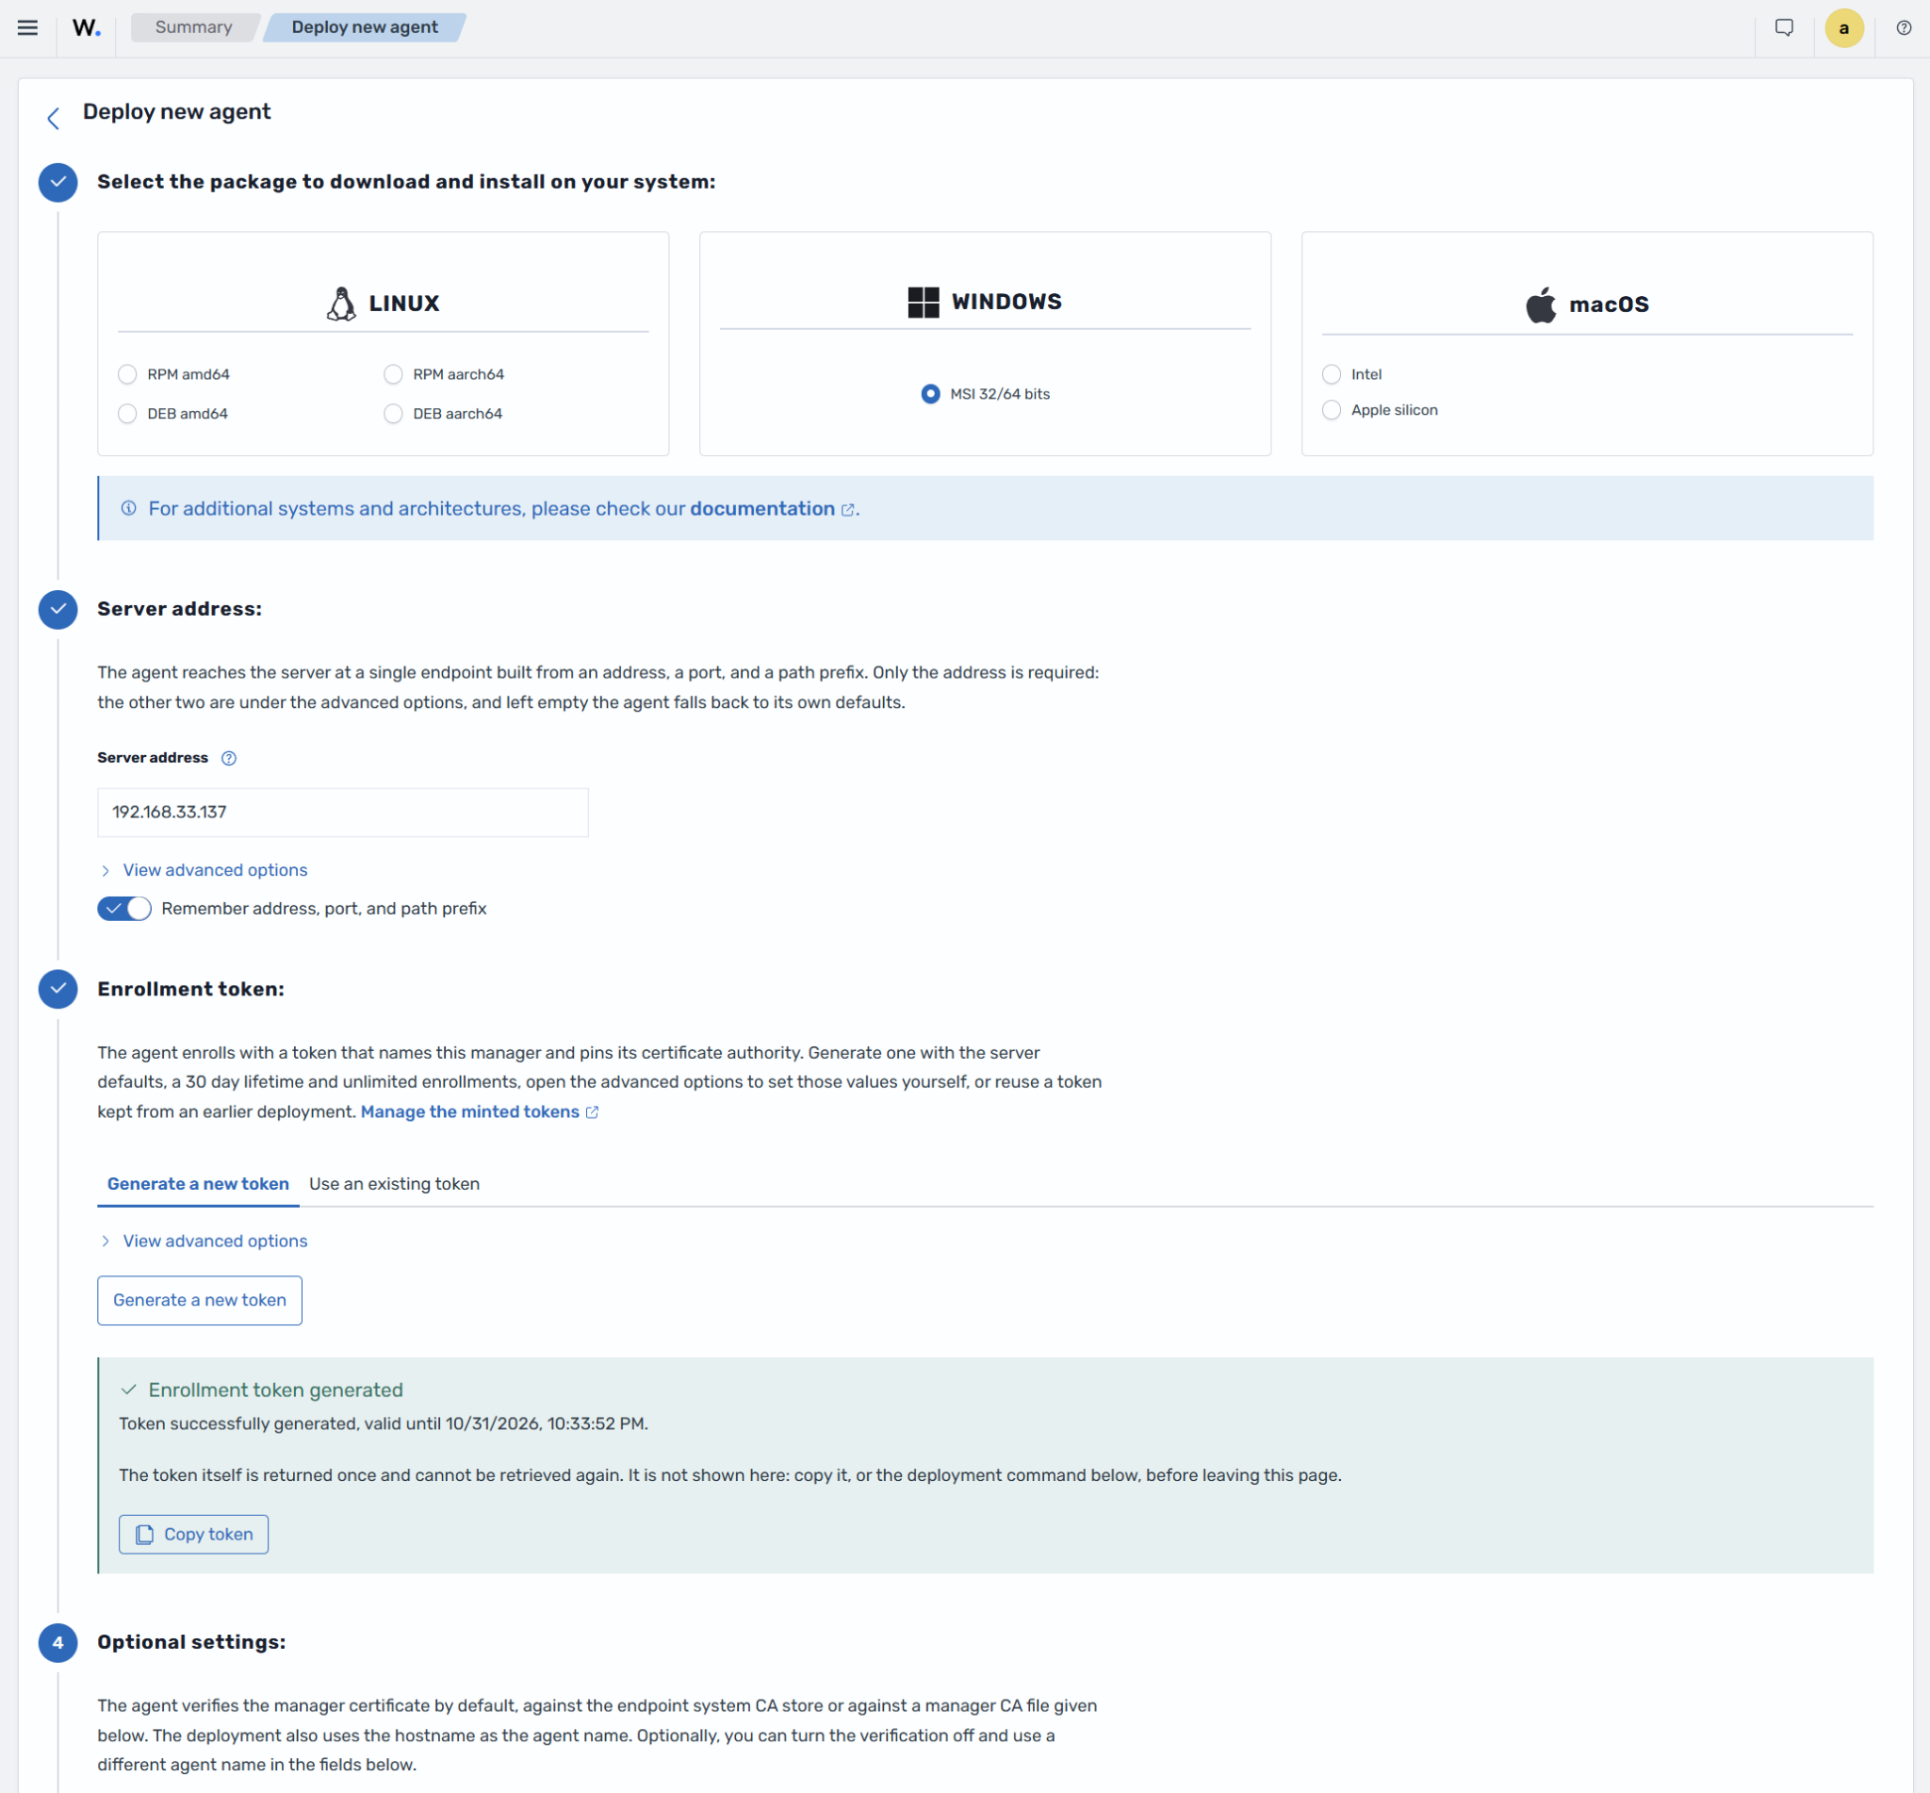Click the Linux penguin icon
Image resolution: width=1930 pixels, height=1793 pixels.
coord(340,304)
